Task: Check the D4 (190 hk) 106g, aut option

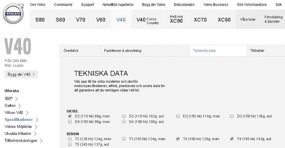Action: [x=124, y=121]
